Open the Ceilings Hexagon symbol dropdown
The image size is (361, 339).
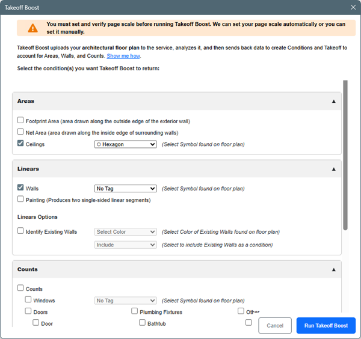click(126, 144)
